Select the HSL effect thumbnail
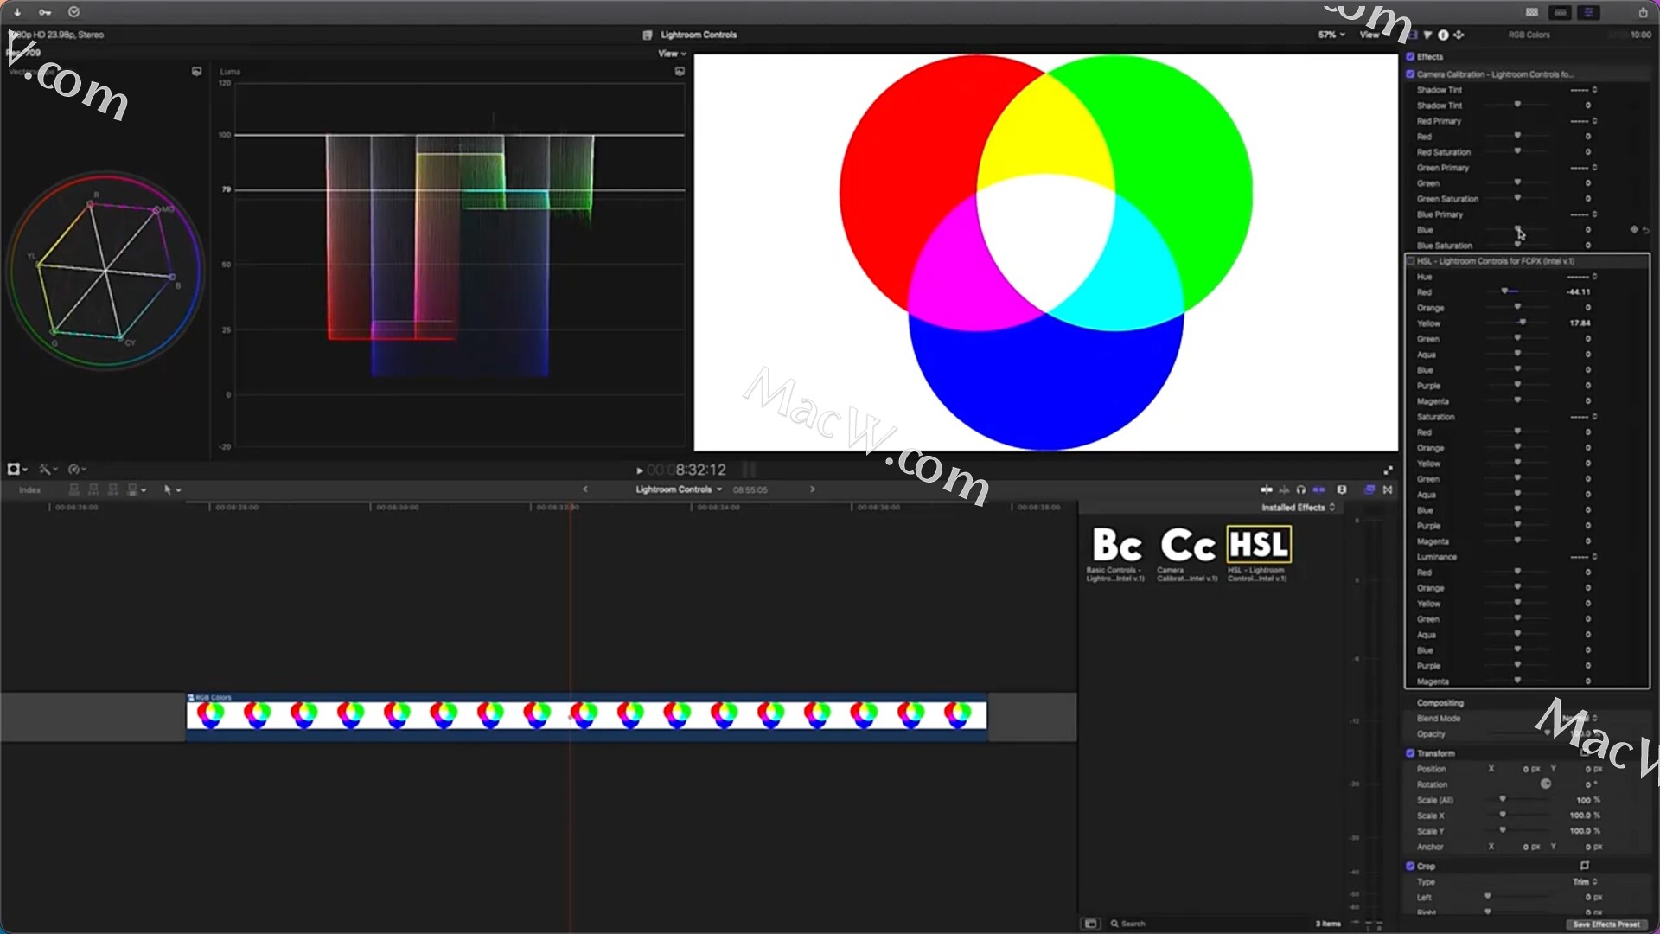 coord(1258,545)
